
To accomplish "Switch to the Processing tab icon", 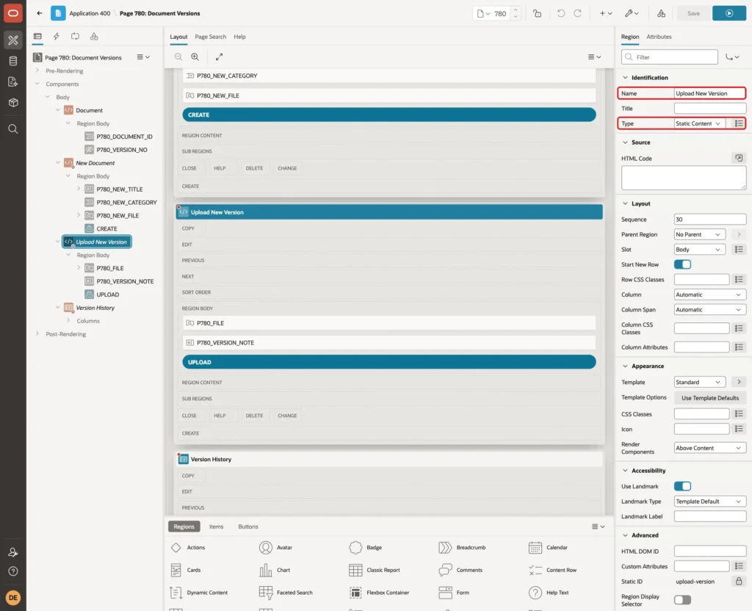I will click(76, 37).
